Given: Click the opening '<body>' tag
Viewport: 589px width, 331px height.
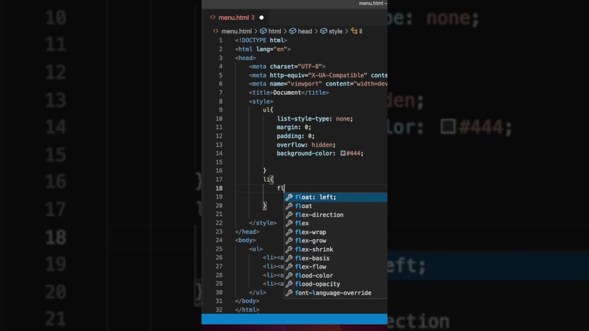Looking at the screenshot, I should pyautogui.click(x=245, y=240).
